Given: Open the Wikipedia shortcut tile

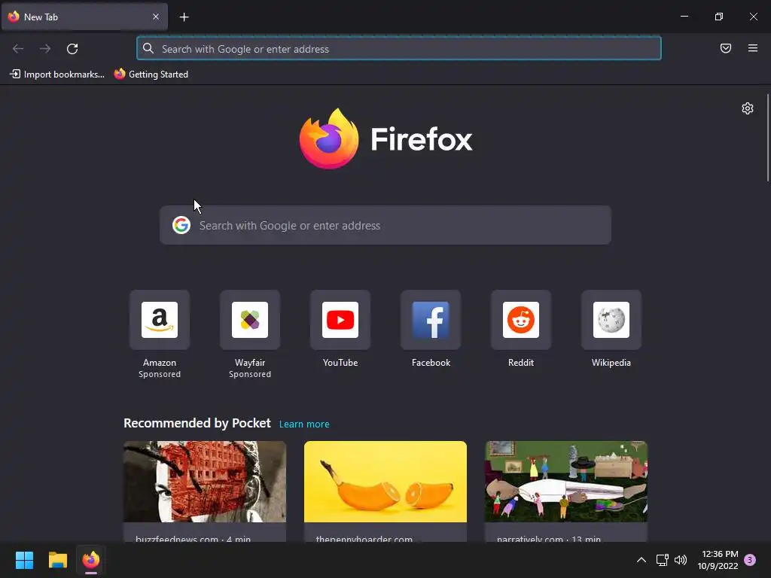Looking at the screenshot, I should coord(611,320).
